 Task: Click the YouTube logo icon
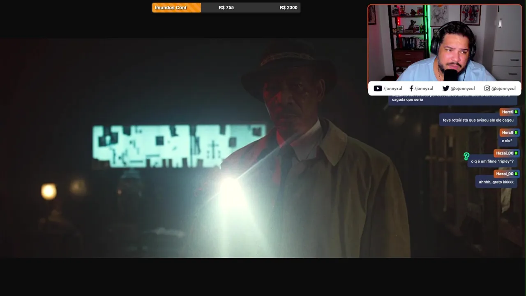pyautogui.click(x=378, y=88)
